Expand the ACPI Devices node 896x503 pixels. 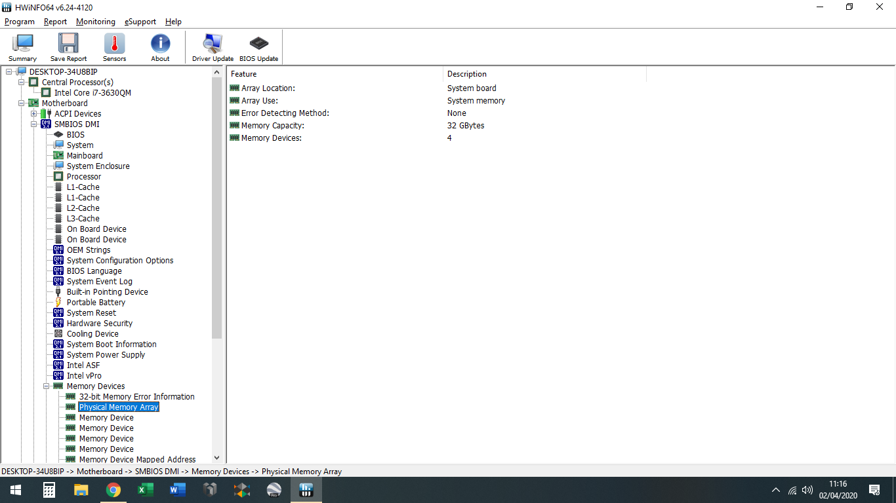33,113
